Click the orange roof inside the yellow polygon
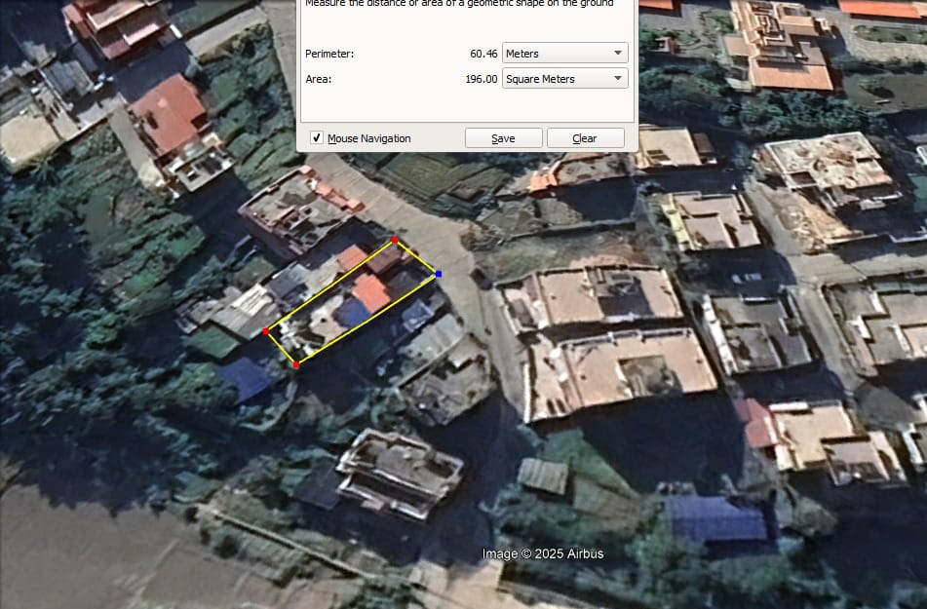Screen dimensions: 927x609 370,291
